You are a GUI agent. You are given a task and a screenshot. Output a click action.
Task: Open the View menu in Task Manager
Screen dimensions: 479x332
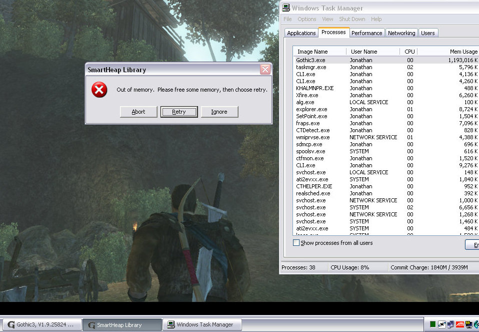click(x=327, y=19)
